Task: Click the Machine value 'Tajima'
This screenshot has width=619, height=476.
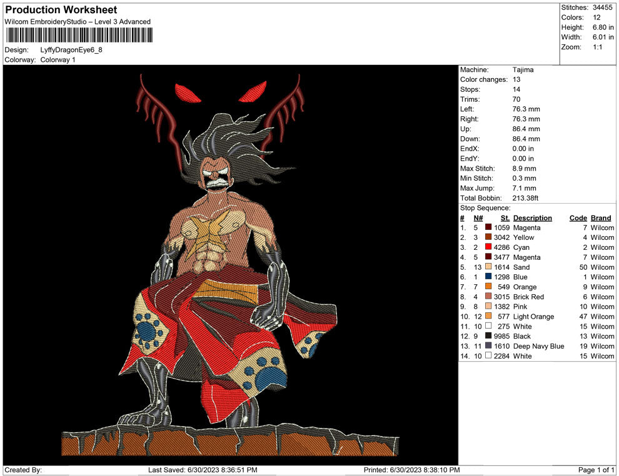Action: [x=523, y=70]
